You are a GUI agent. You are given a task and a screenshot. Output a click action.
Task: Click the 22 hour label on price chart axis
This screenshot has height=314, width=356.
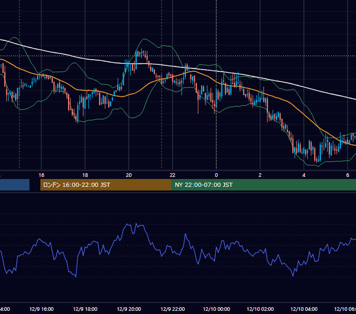[173, 175]
